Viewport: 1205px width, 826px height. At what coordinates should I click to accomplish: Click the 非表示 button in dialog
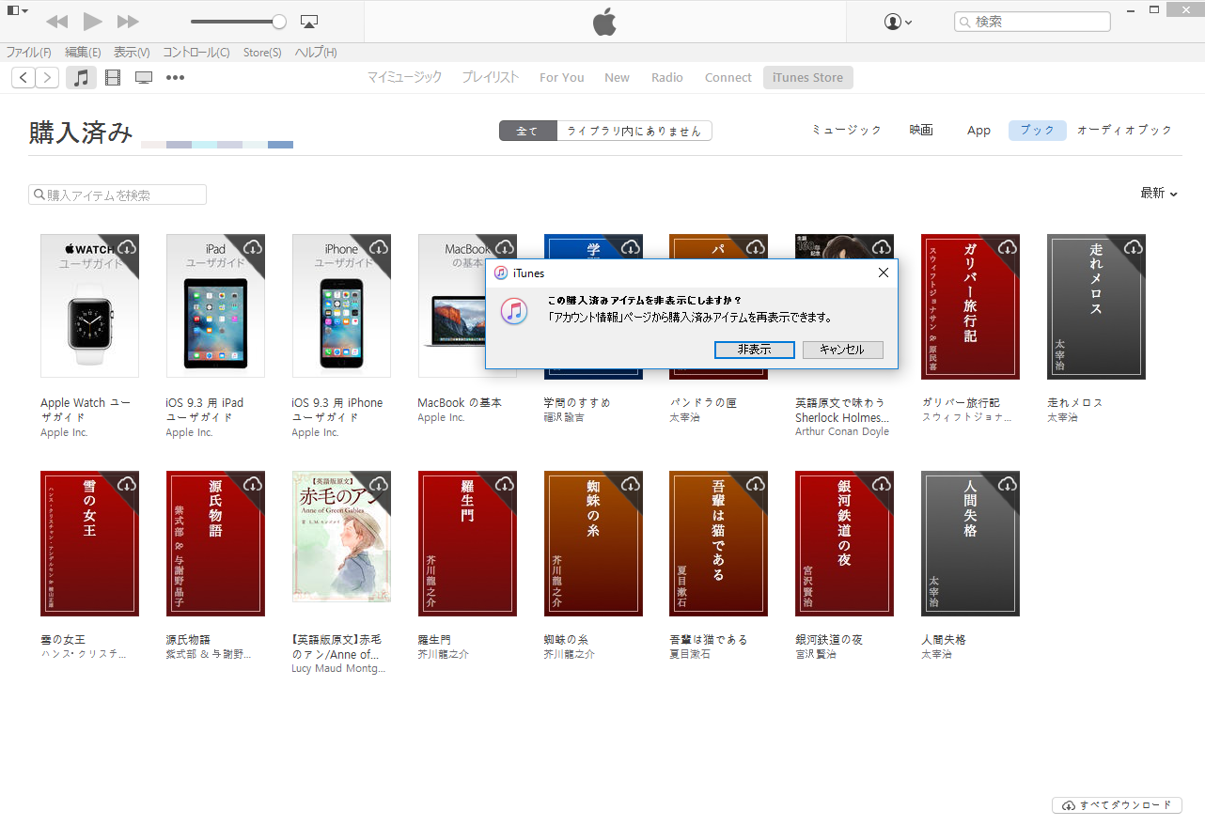pos(755,350)
